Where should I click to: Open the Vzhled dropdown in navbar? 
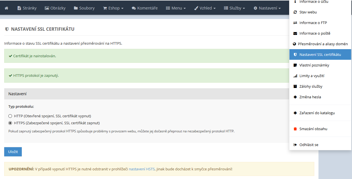[205, 8]
